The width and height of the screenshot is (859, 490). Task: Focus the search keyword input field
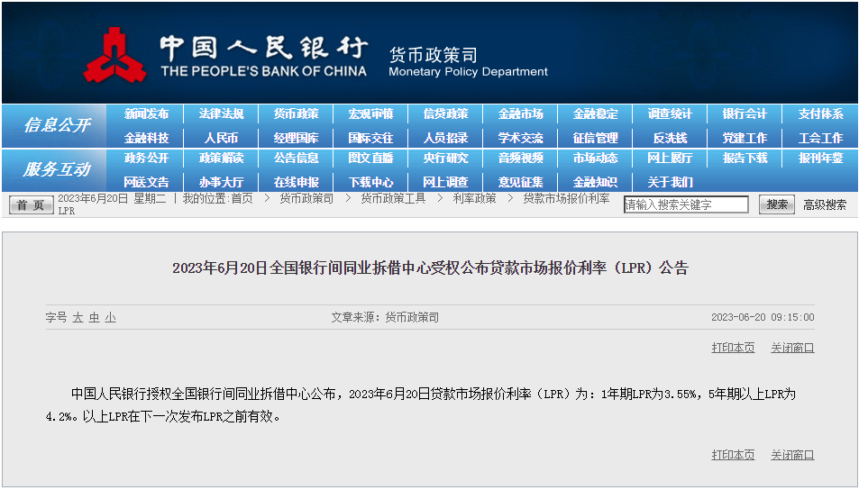[686, 204]
